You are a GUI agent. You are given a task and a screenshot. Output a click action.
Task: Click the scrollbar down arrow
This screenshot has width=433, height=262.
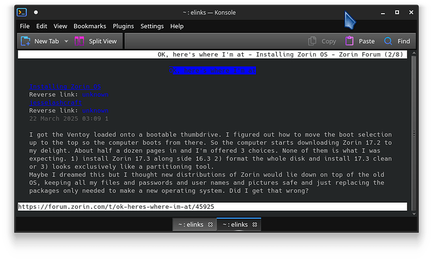(x=414, y=214)
